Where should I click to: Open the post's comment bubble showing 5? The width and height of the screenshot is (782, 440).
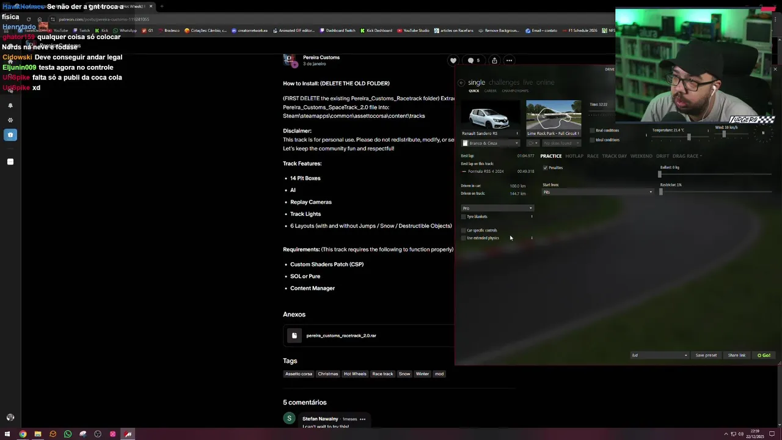(x=473, y=61)
